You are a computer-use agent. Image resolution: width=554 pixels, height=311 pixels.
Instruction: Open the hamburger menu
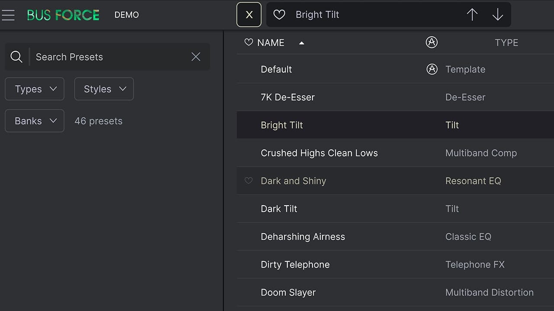8,15
